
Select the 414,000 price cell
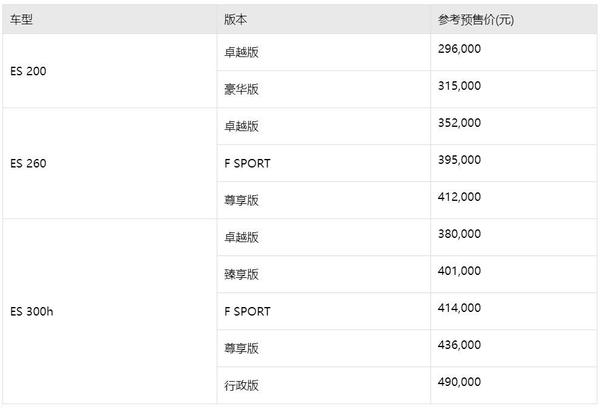point(514,311)
